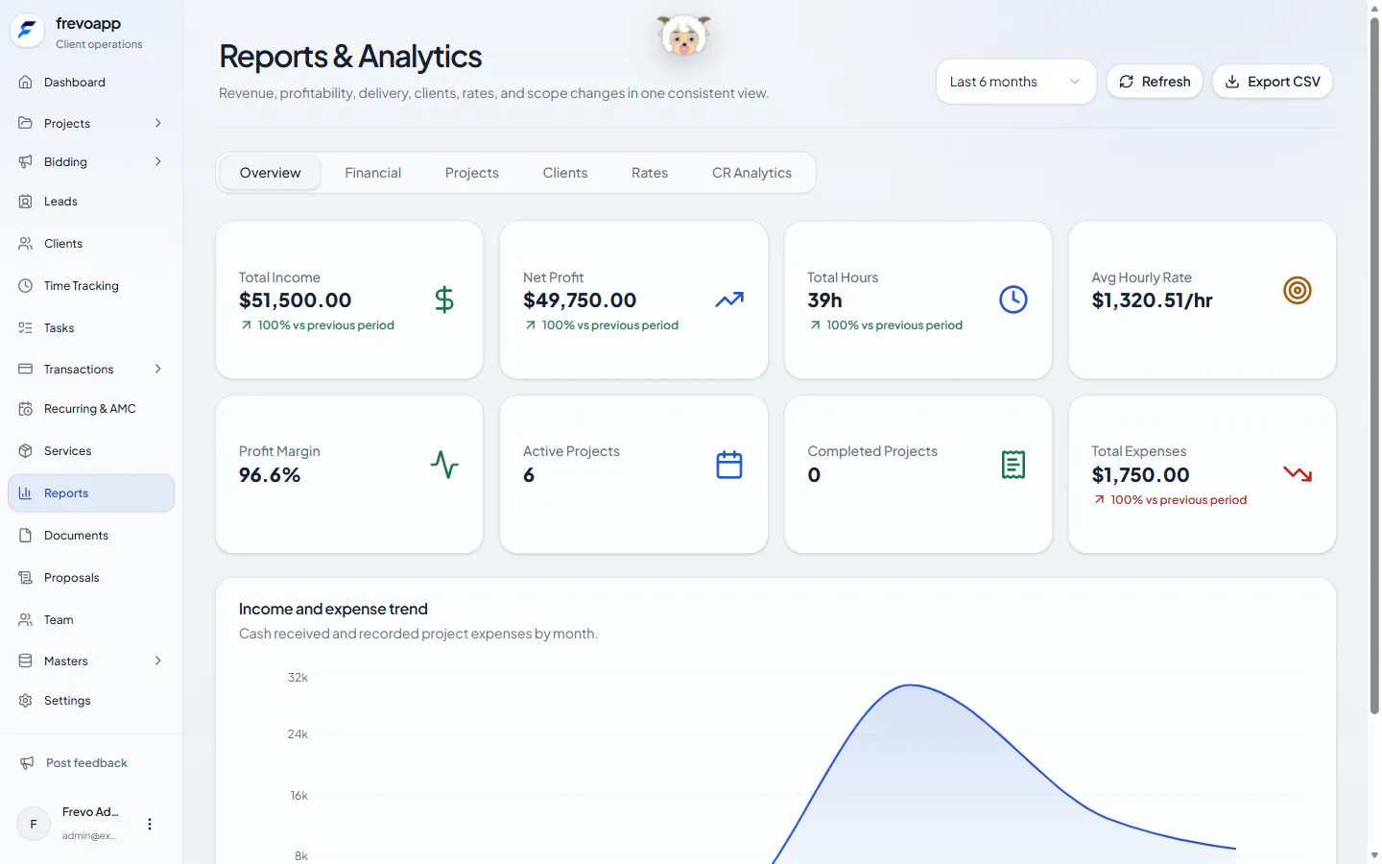The image size is (1382, 864).
Task: Click the $49,750.00 Net Profit value
Action: click(580, 300)
